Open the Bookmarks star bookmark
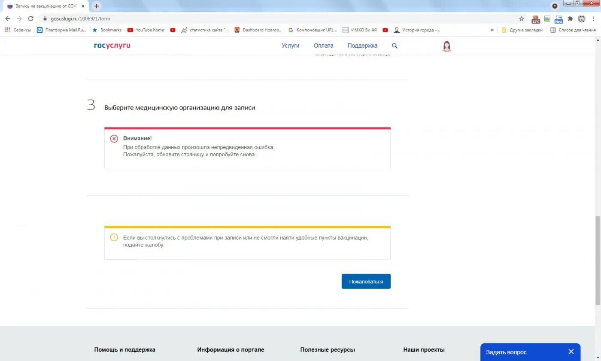The height and width of the screenshot is (361, 601). (107, 30)
